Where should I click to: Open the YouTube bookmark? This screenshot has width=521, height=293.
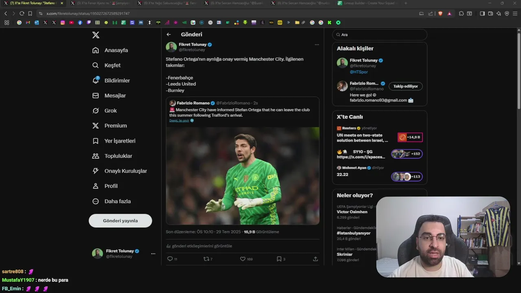point(71,22)
